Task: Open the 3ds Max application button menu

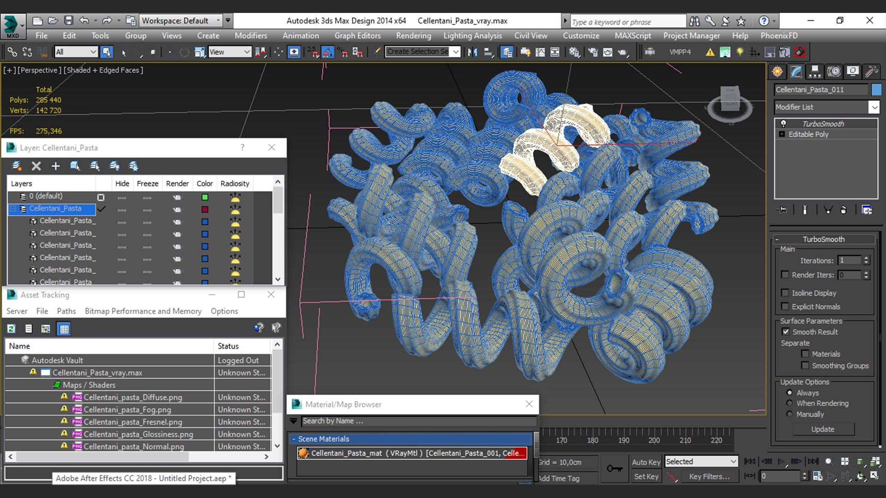Action: [x=12, y=26]
